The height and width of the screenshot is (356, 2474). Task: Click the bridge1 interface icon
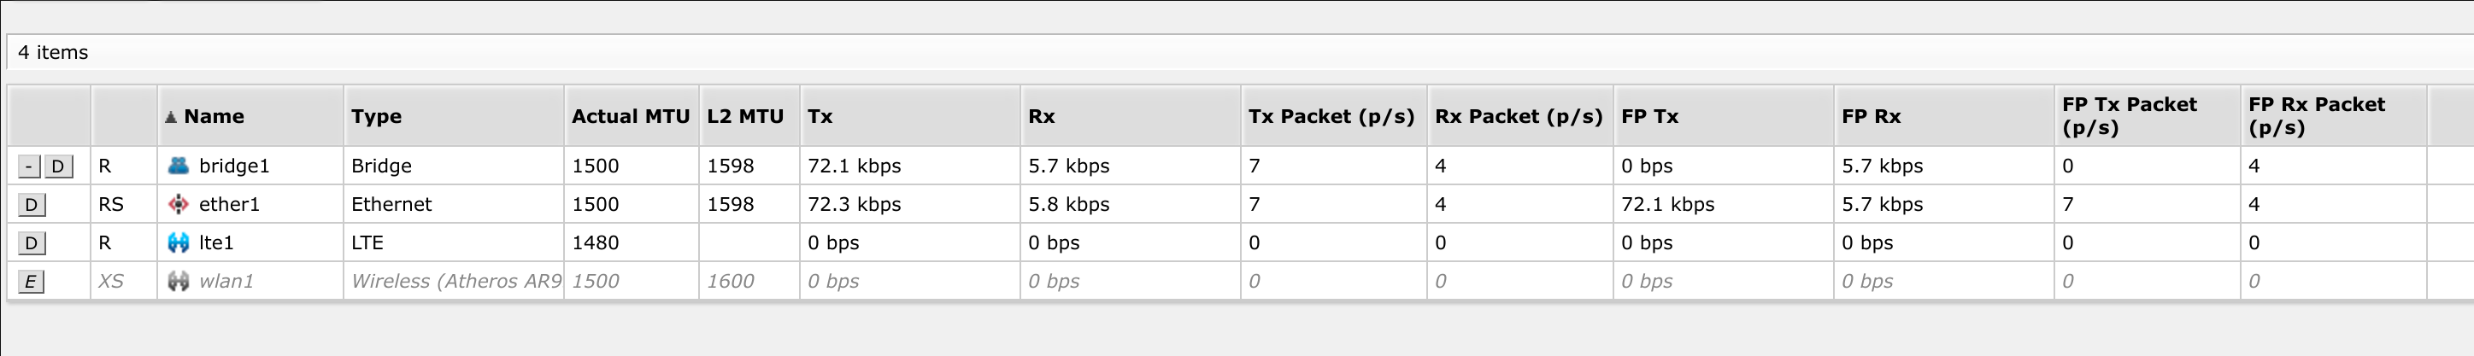[x=178, y=165]
